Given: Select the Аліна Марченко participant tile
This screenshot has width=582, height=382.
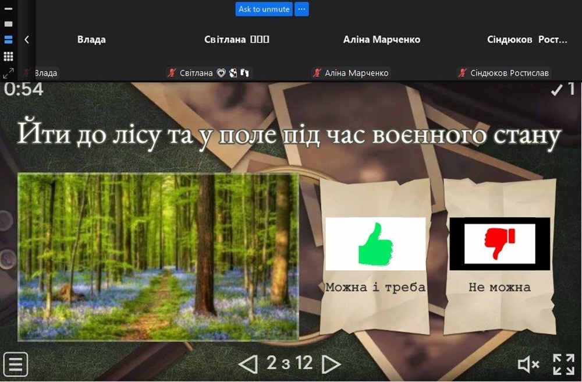Looking at the screenshot, I should click(x=382, y=40).
